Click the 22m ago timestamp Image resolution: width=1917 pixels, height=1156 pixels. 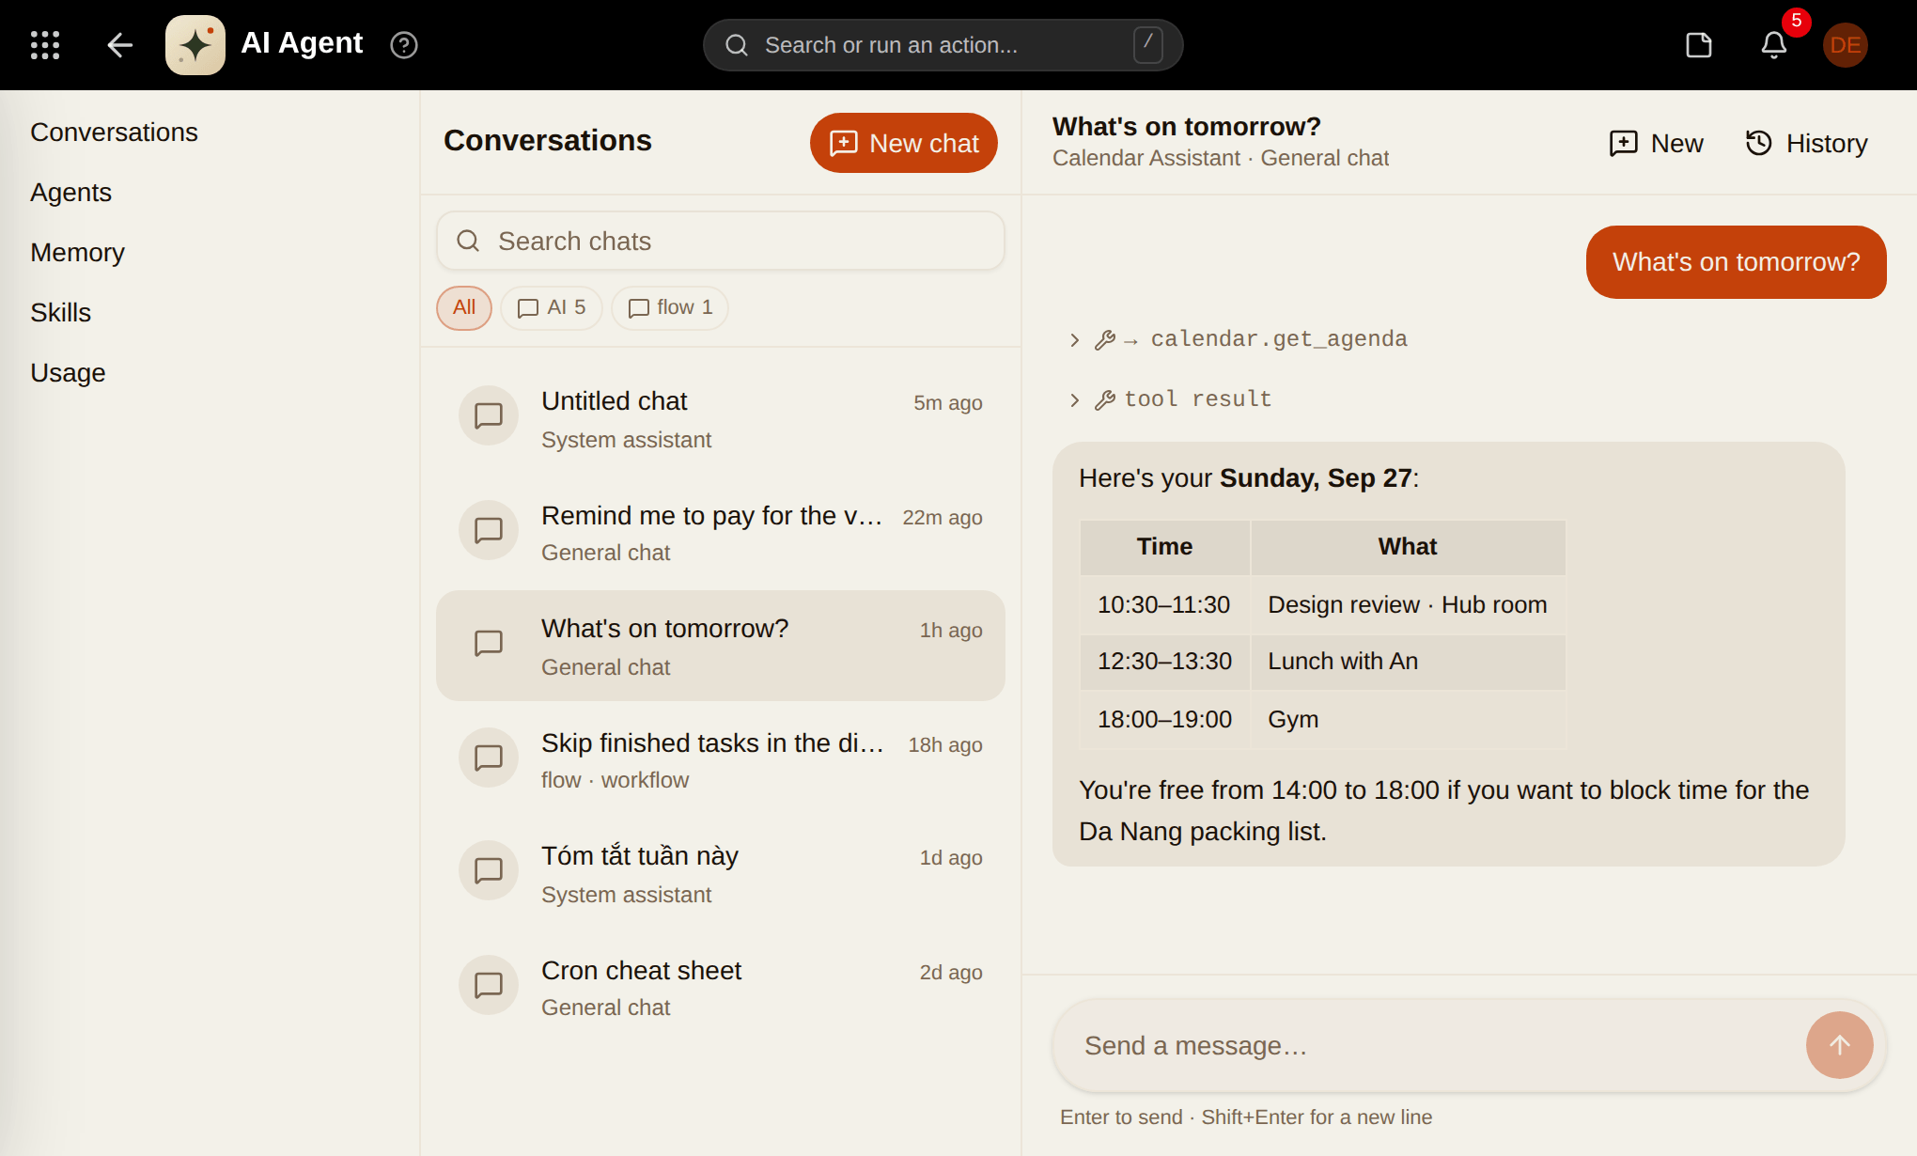(x=943, y=518)
